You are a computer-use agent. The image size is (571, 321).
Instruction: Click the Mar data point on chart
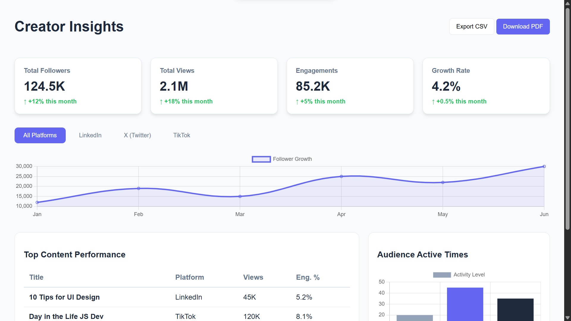pyautogui.click(x=240, y=196)
